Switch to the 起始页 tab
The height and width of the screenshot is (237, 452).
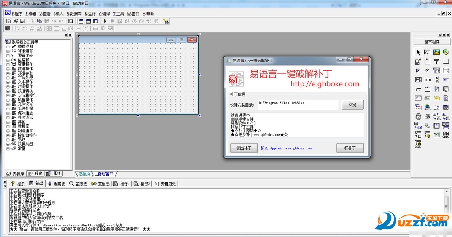pyautogui.click(x=84, y=174)
